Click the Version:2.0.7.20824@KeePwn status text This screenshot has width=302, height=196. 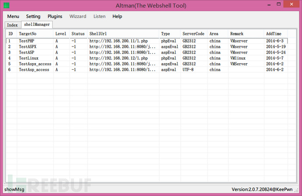pos(262,189)
